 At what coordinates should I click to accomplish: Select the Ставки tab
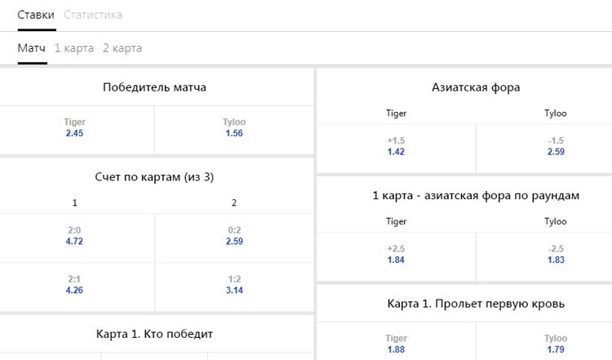coord(36,15)
